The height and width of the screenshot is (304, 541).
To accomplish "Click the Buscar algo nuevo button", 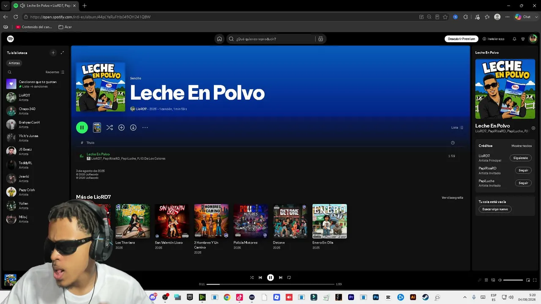I will (x=495, y=209).
